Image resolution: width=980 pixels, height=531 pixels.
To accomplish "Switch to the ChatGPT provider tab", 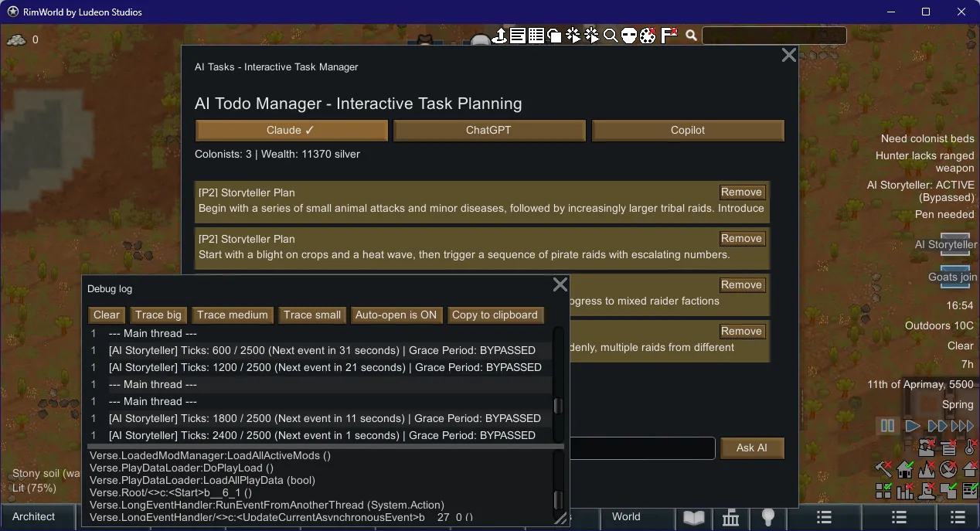I will pos(488,131).
